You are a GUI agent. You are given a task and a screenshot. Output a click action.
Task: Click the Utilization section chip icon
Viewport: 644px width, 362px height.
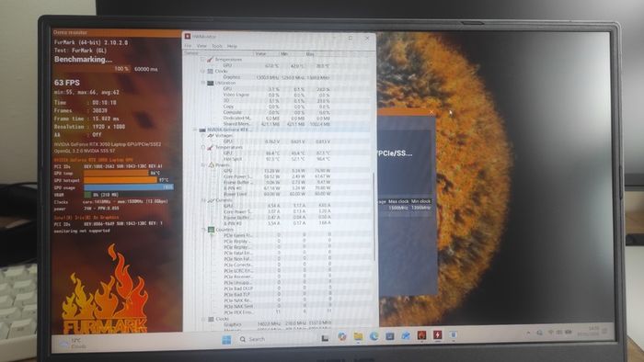(211, 83)
